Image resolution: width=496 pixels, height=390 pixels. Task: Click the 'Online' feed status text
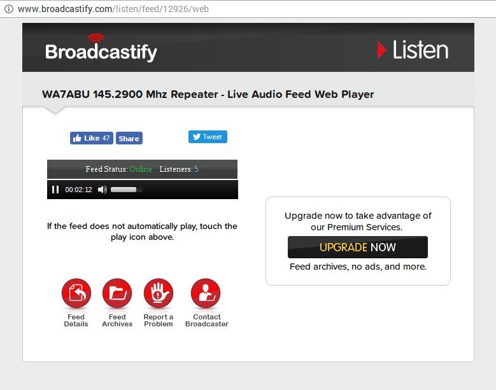point(141,169)
